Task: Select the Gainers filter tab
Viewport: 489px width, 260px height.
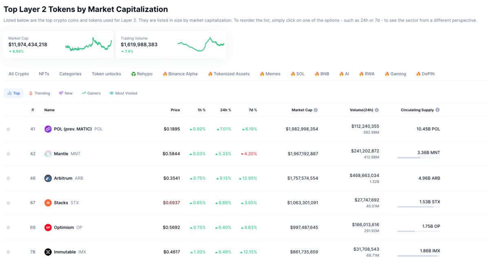Action: 91,93
